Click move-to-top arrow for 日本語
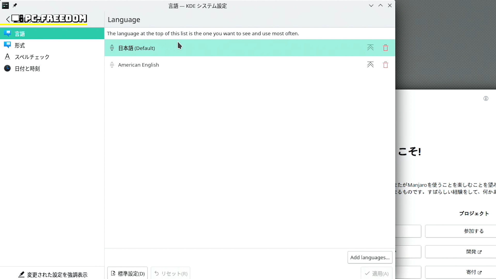 pyautogui.click(x=370, y=48)
